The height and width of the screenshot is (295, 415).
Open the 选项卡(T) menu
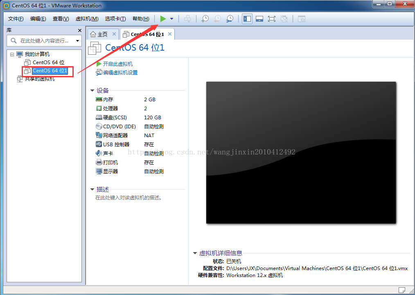[115, 19]
